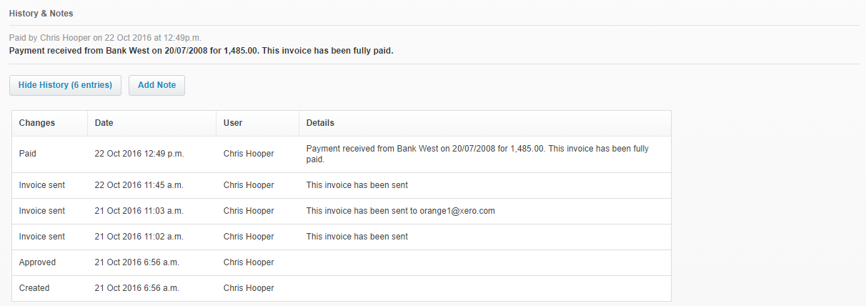Click date 21 Oct 2016 11:03 a.m.
This screenshot has width=866, height=306.
pyautogui.click(x=139, y=211)
